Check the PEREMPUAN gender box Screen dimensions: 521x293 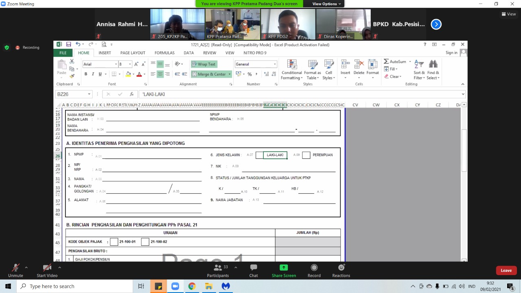[x=306, y=155]
